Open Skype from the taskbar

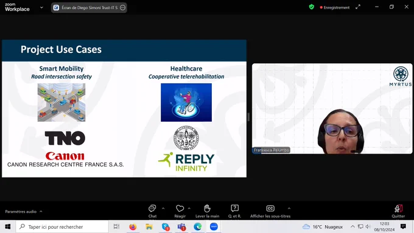pyautogui.click(x=166, y=227)
